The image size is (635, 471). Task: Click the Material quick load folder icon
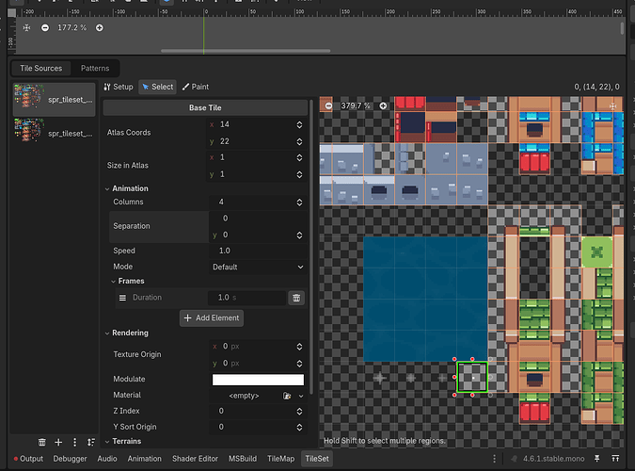click(287, 396)
